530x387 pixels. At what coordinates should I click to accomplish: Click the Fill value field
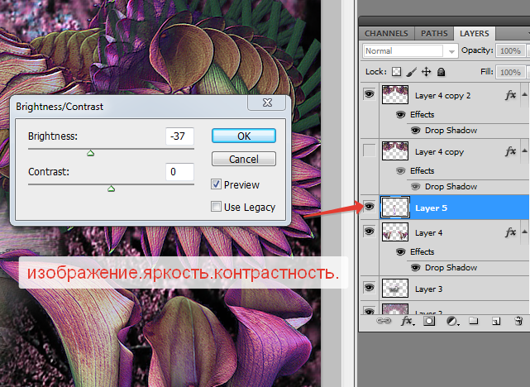pyautogui.click(x=510, y=72)
